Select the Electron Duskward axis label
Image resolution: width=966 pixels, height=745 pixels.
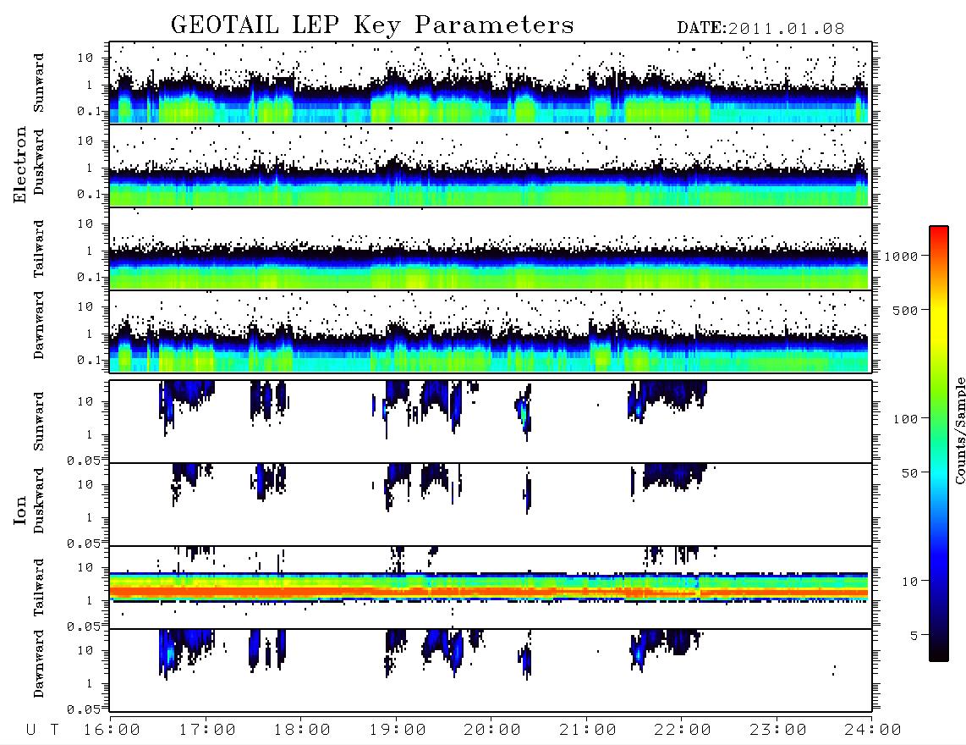pyautogui.click(x=39, y=162)
